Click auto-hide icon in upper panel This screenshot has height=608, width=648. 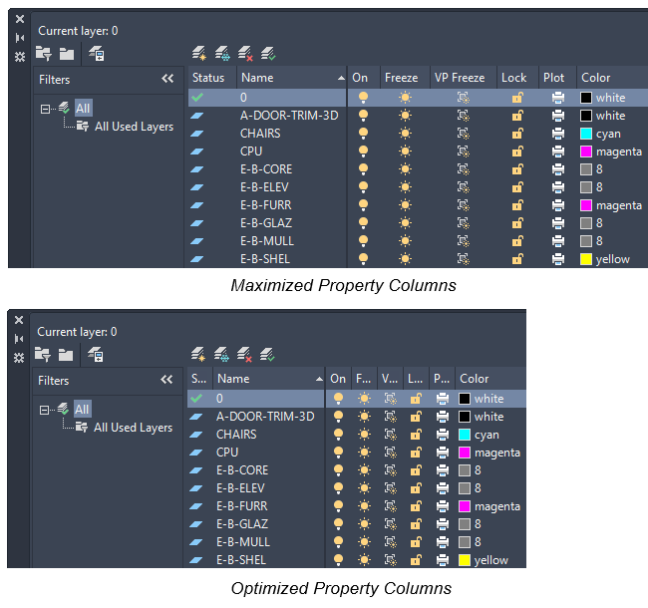[x=19, y=38]
